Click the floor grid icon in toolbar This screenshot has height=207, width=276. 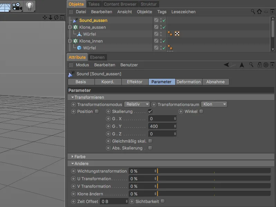[5, 6]
